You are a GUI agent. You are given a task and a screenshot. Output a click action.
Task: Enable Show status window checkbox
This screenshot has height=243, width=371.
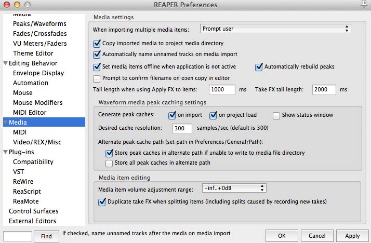[x=276, y=116]
